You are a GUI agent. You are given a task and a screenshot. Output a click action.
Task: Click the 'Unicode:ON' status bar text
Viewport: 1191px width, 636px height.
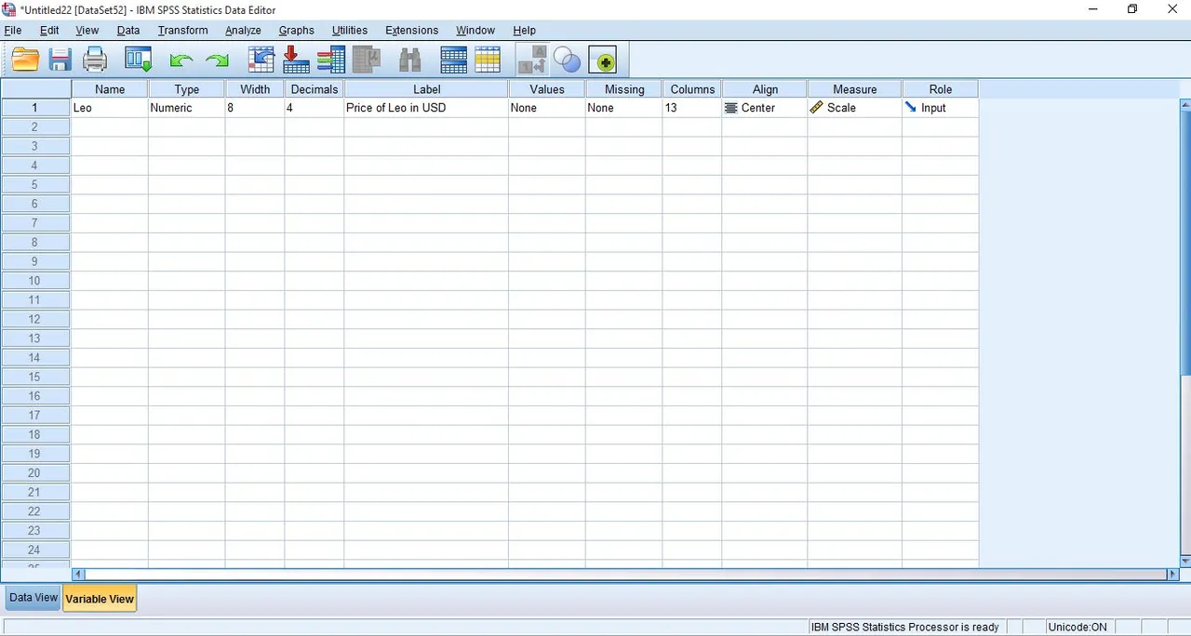1077,628
